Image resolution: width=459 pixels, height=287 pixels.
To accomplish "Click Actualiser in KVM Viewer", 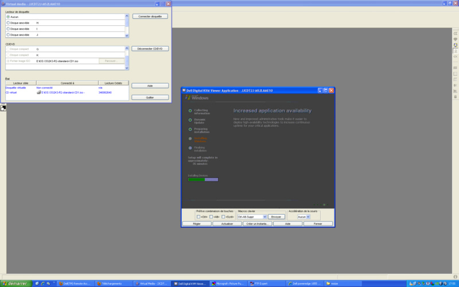I will 227,224.
